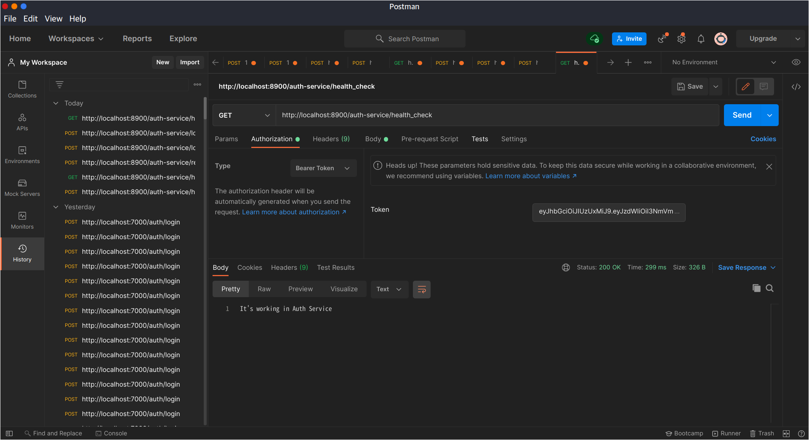The width and height of the screenshot is (809, 440).
Task: Collapse the Yesterday history group
Action: pyautogui.click(x=56, y=207)
